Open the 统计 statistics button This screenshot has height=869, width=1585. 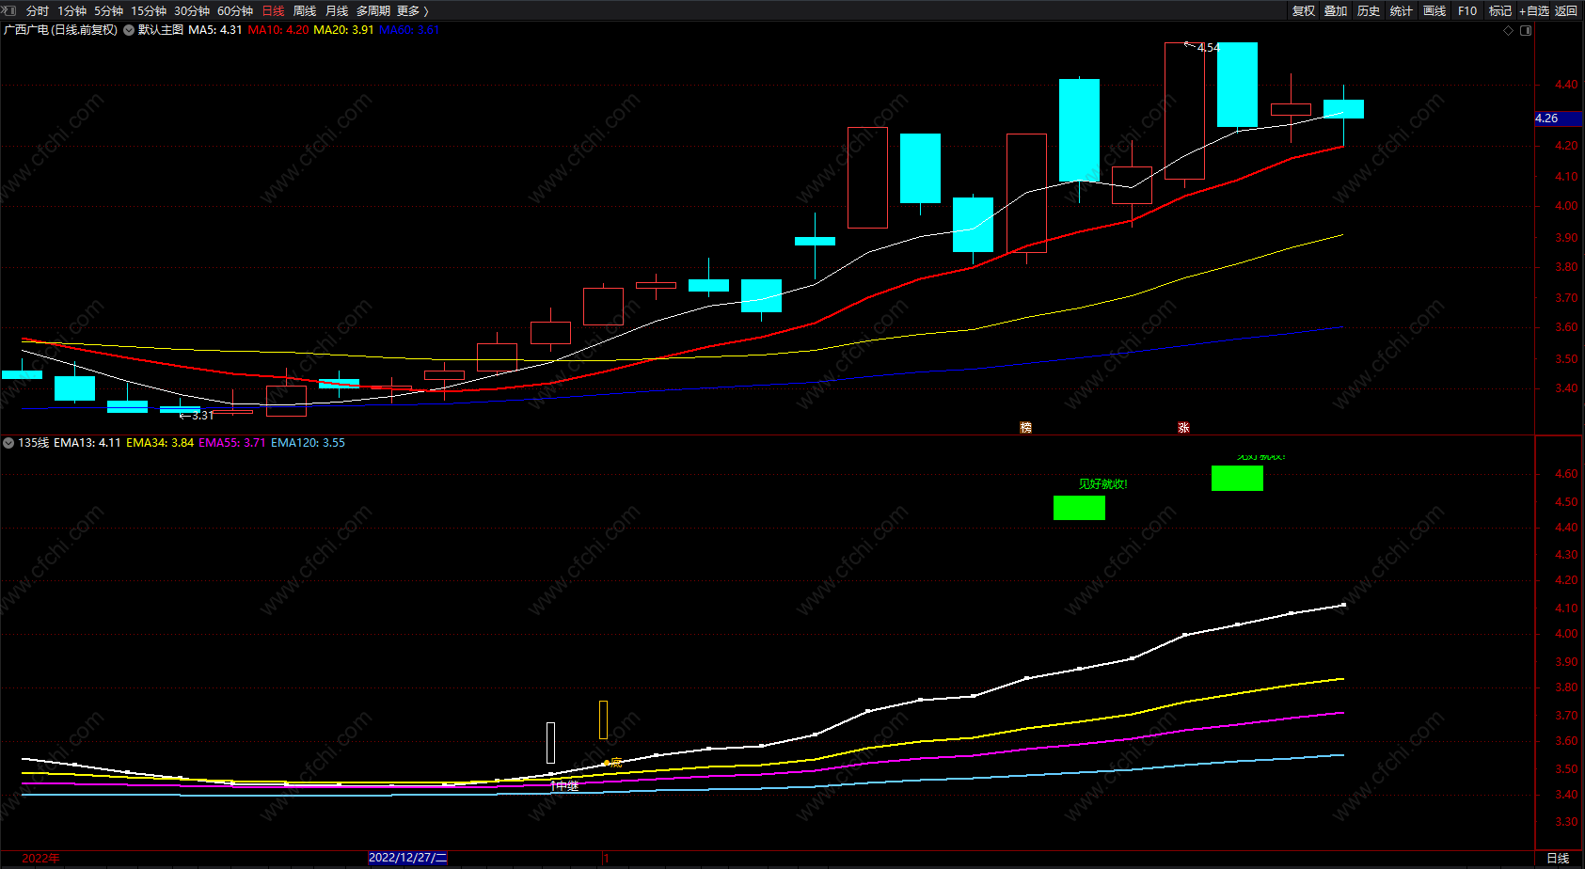(1402, 11)
